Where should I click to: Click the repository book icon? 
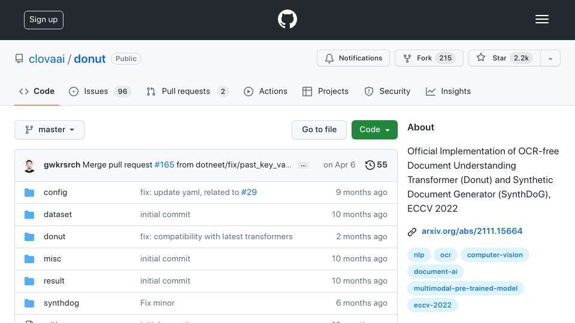pyautogui.click(x=19, y=59)
